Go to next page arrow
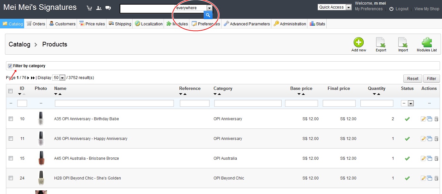 point(28,78)
